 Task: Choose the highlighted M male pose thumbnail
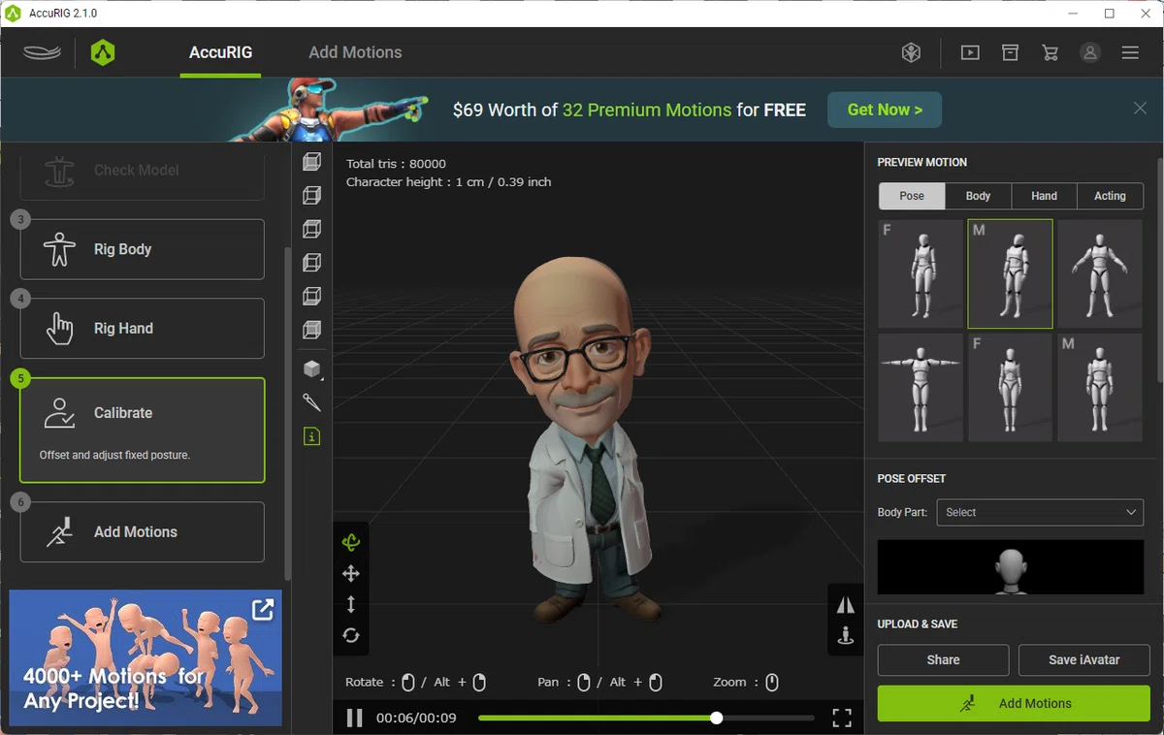click(x=1010, y=273)
